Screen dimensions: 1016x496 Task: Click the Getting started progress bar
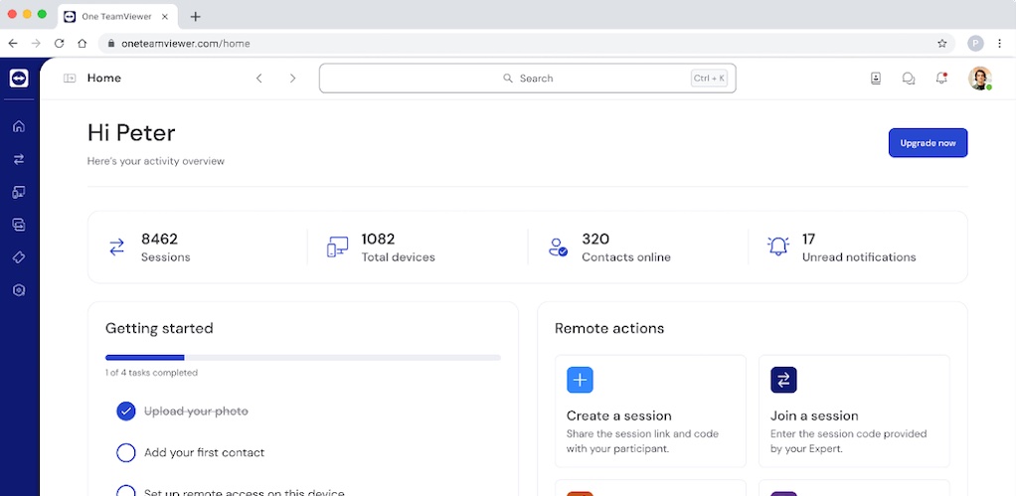(x=303, y=357)
